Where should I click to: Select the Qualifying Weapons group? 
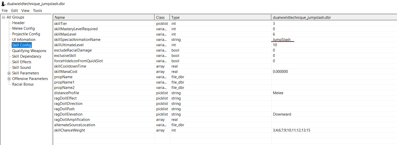click(x=29, y=51)
